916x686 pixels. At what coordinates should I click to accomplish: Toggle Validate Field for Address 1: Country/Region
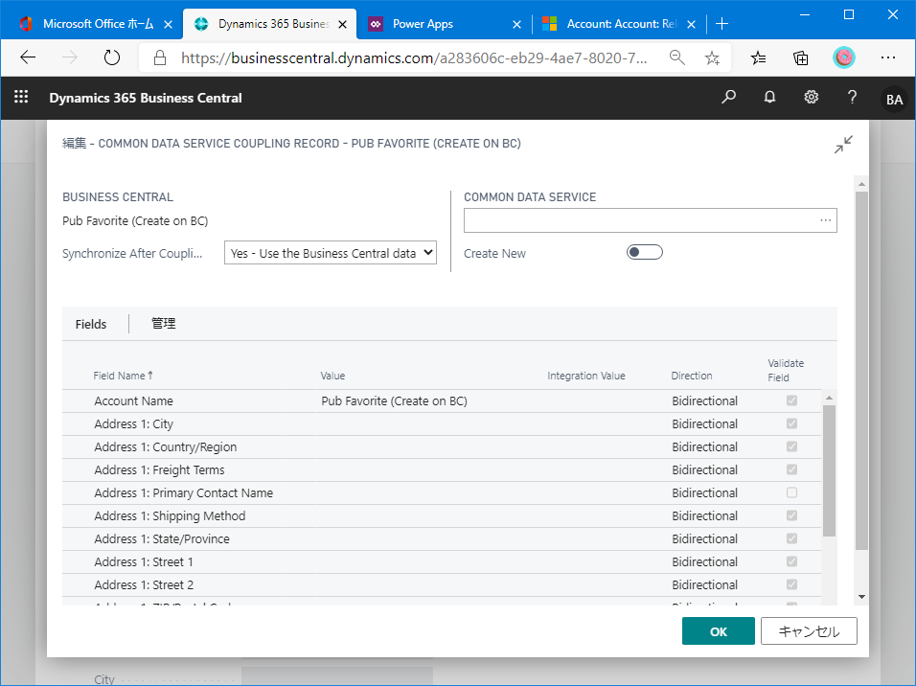coord(791,446)
